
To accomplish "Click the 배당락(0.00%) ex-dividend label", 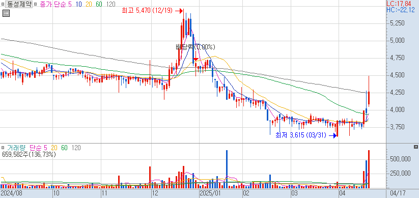I will tap(195, 47).
